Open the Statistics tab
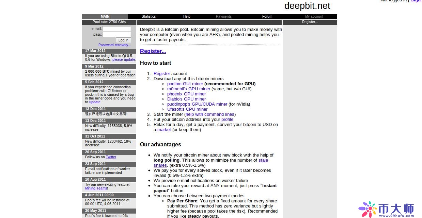 click(x=149, y=17)
